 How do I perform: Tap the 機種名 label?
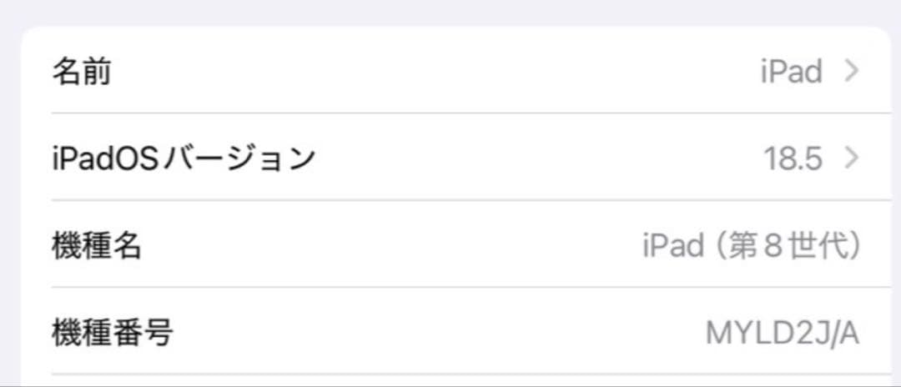97,245
